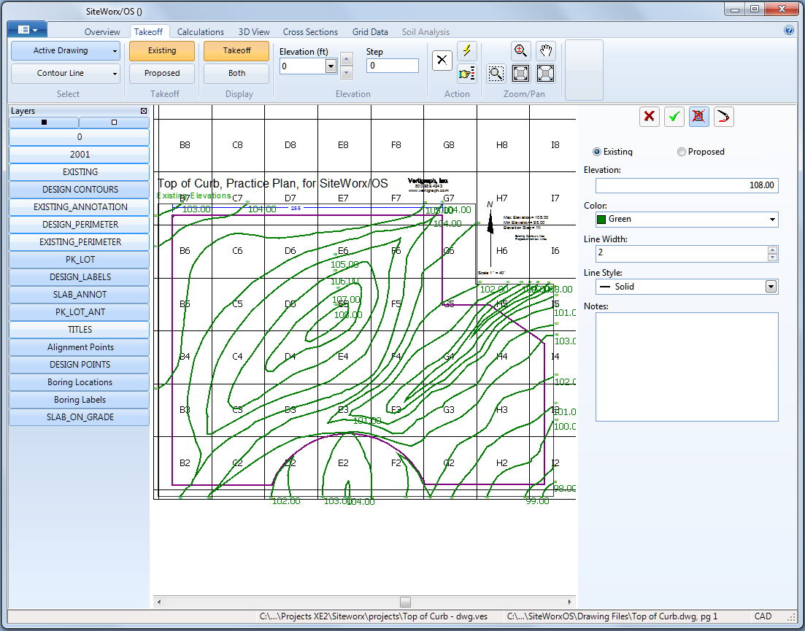Image resolution: width=805 pixels, height=631 pixels.
Task: Open the Elevation (ft) dropdown arrow
Action: (331, 66)
